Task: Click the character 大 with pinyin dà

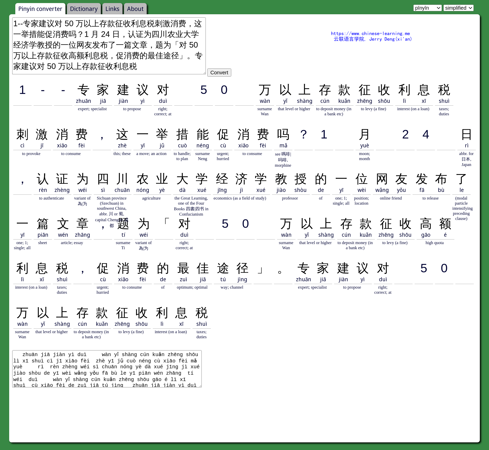Action: [182, 179]
